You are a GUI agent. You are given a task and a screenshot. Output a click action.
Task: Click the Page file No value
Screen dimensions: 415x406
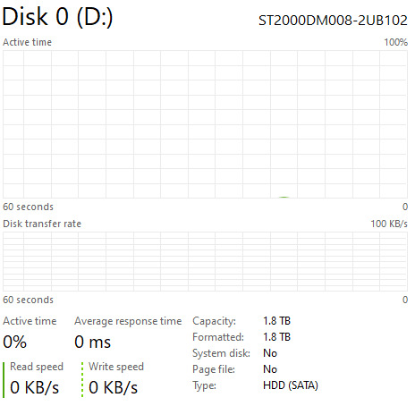[x=270, y=369]
